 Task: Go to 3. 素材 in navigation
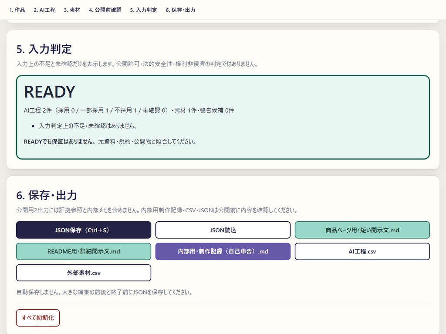[72, 10]
